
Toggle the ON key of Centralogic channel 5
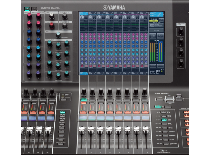click(x=119, y=112)
